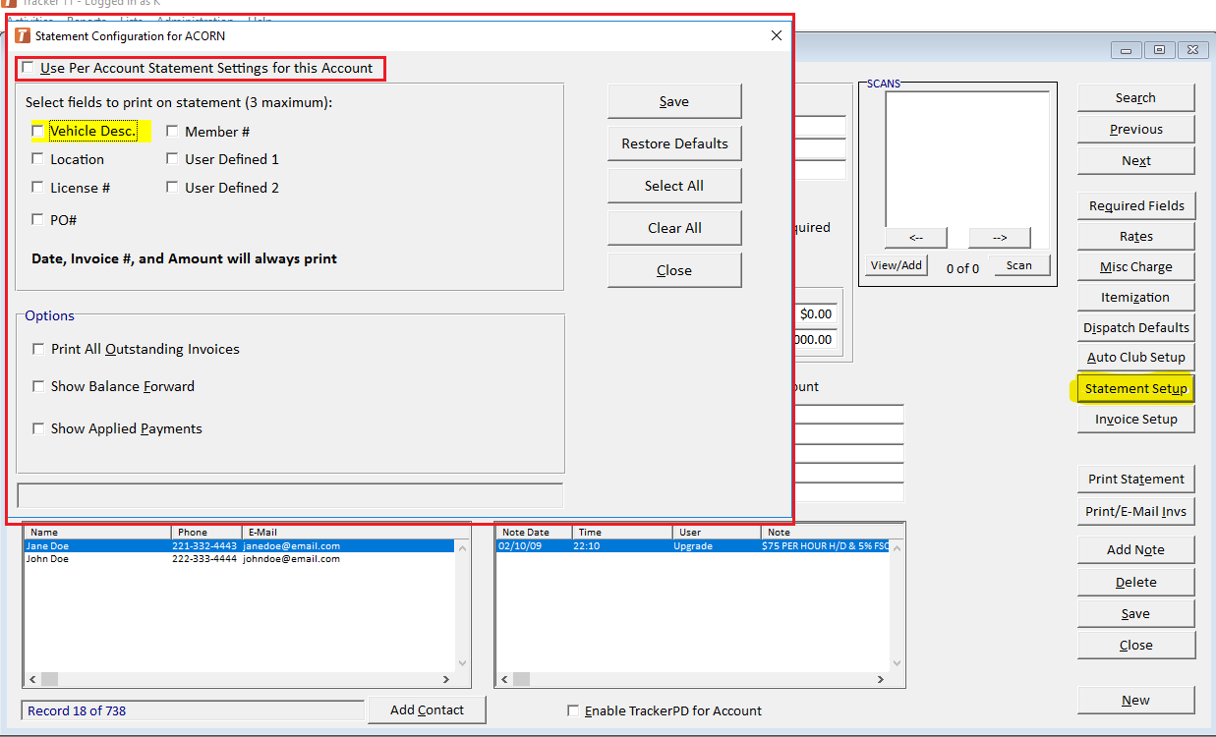Close the Statement Configuration dialog with X
The width and height of the screenshot is (1216, 737).
point(776,35)
